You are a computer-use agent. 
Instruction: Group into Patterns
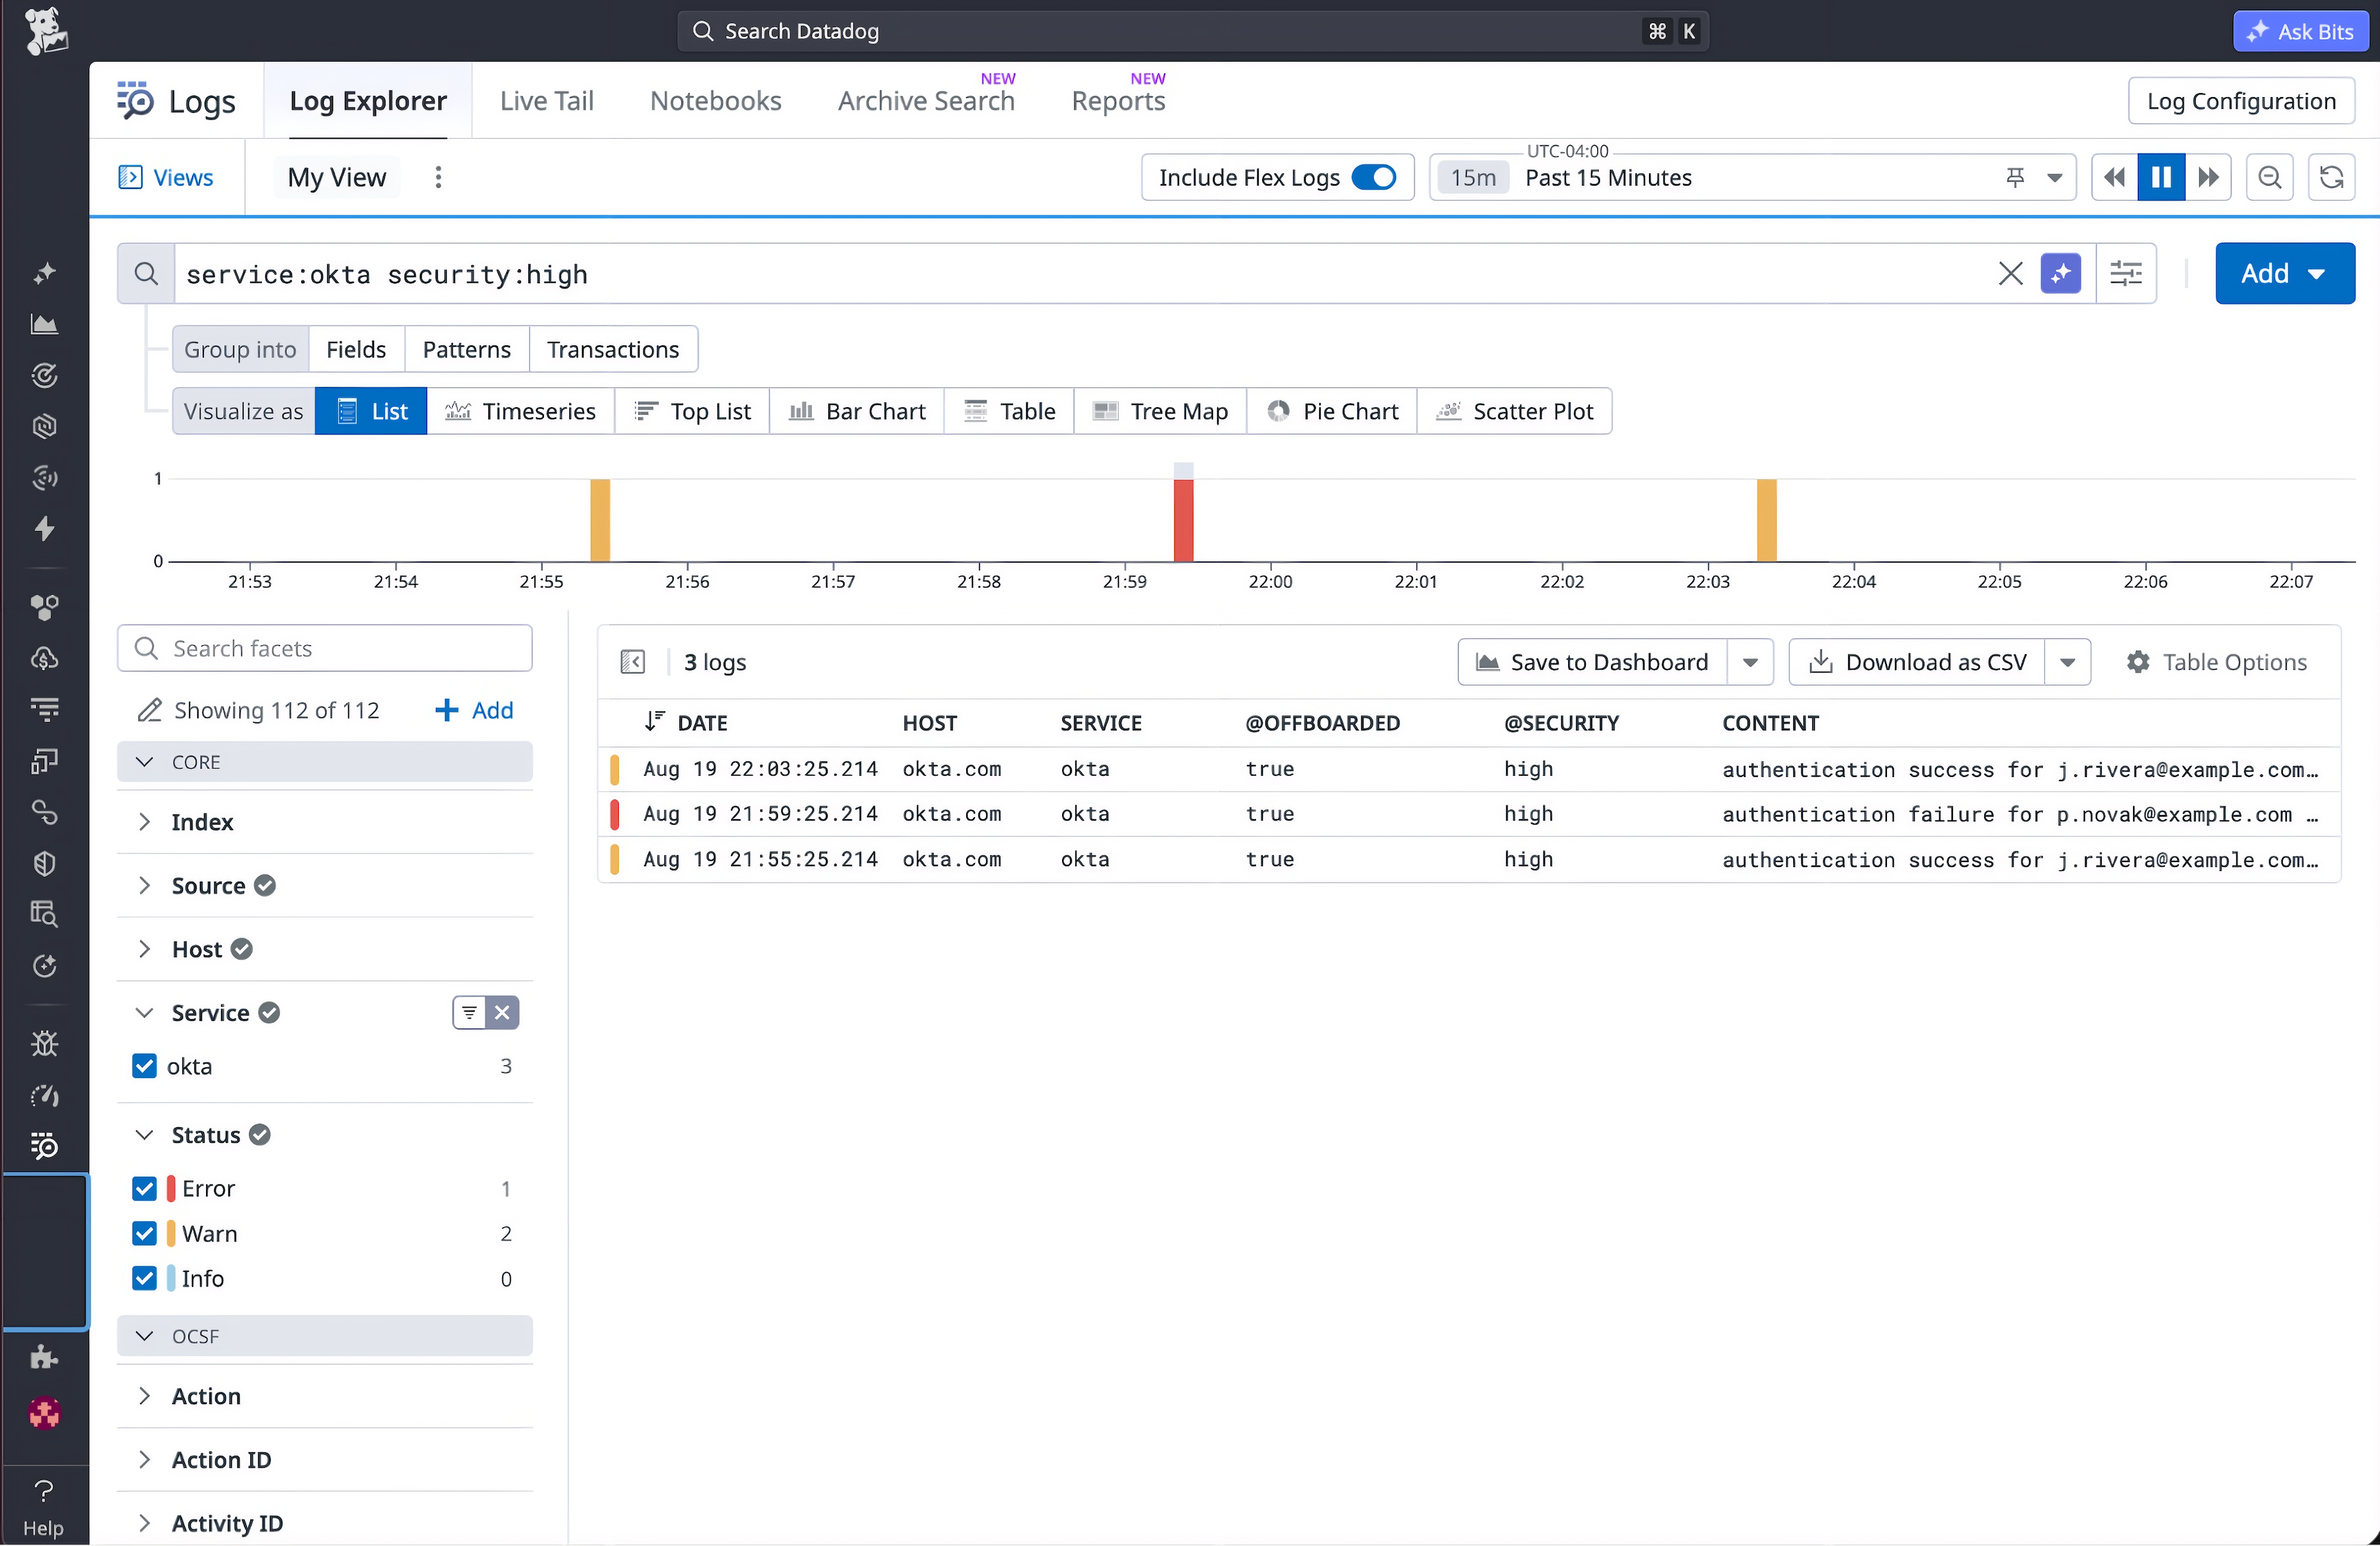466,349
